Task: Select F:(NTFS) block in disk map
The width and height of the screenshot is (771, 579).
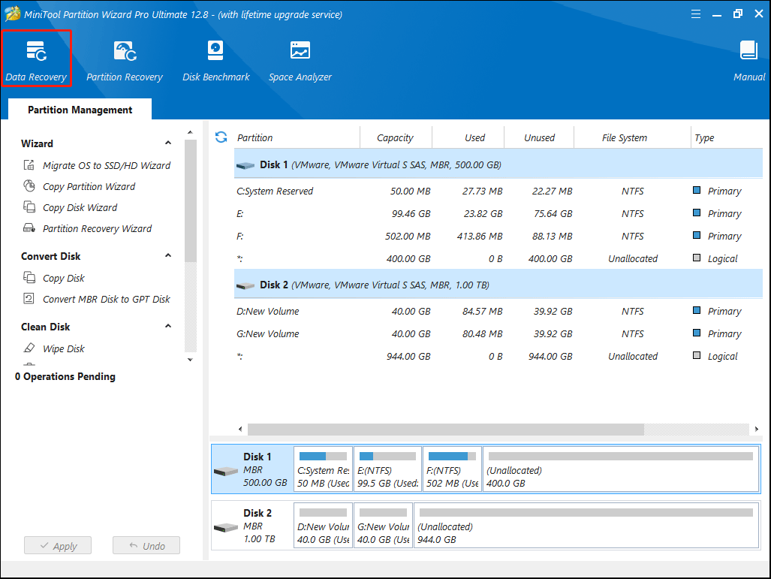Action: 452,469
